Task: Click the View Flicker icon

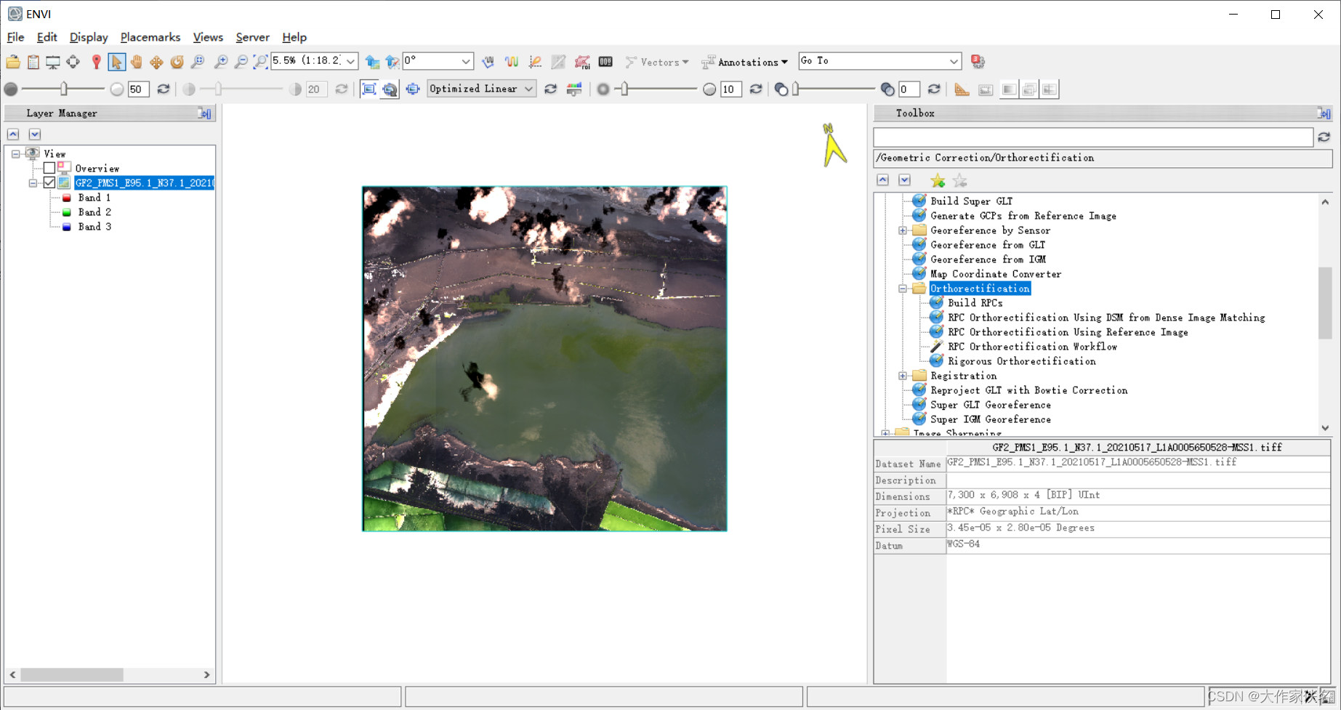Action: click(x=1029, y=89)
